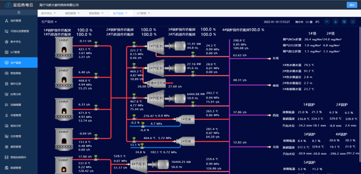Click valve icon on 2#锅炉 outlet pipe
361x174 pixels.
96,76
